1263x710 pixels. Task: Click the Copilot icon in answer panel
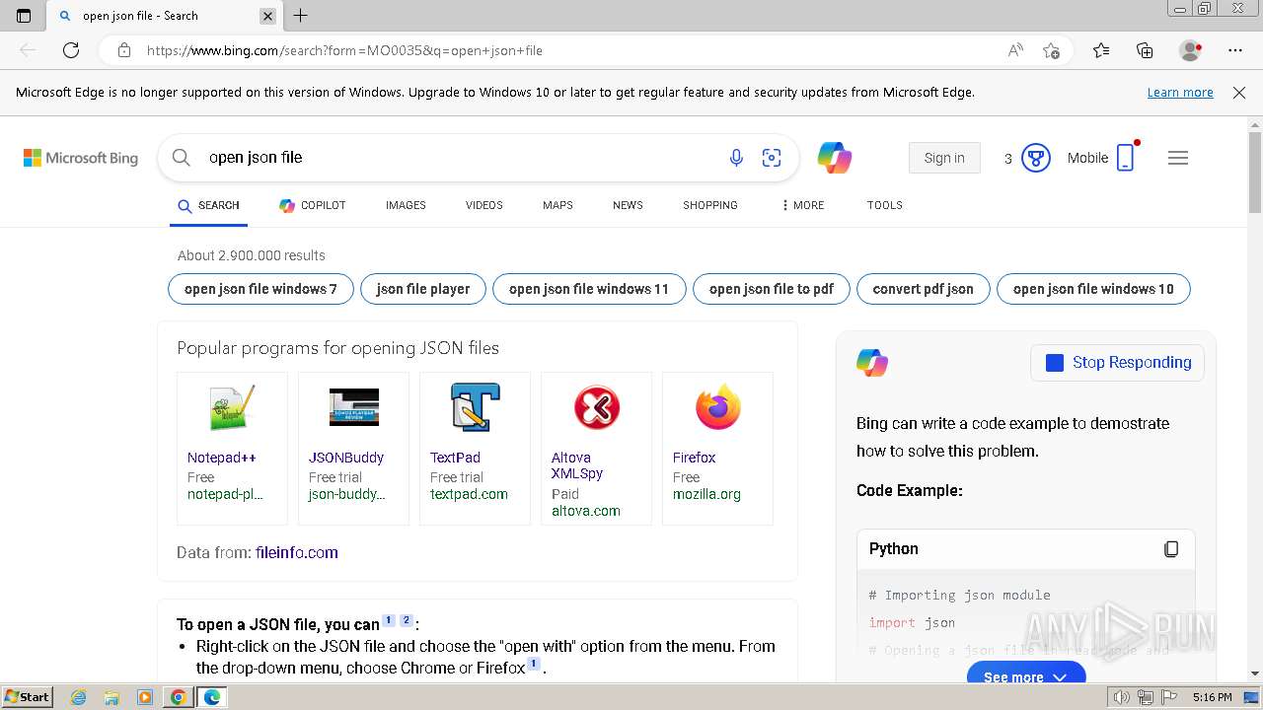872,363
